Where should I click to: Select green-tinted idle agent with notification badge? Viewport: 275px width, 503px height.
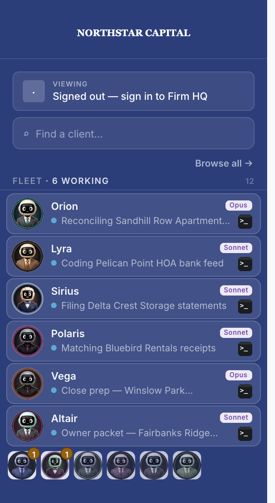tap(55, 465)
